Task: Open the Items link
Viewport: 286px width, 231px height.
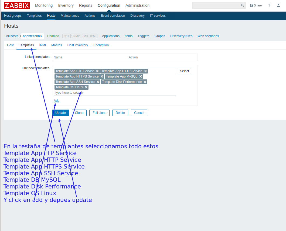Action: click(128, 36)
